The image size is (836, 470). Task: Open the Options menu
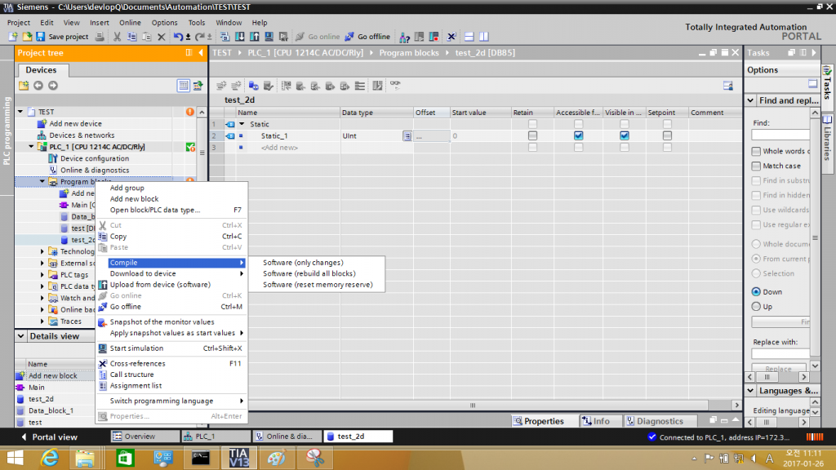[164, 22]
